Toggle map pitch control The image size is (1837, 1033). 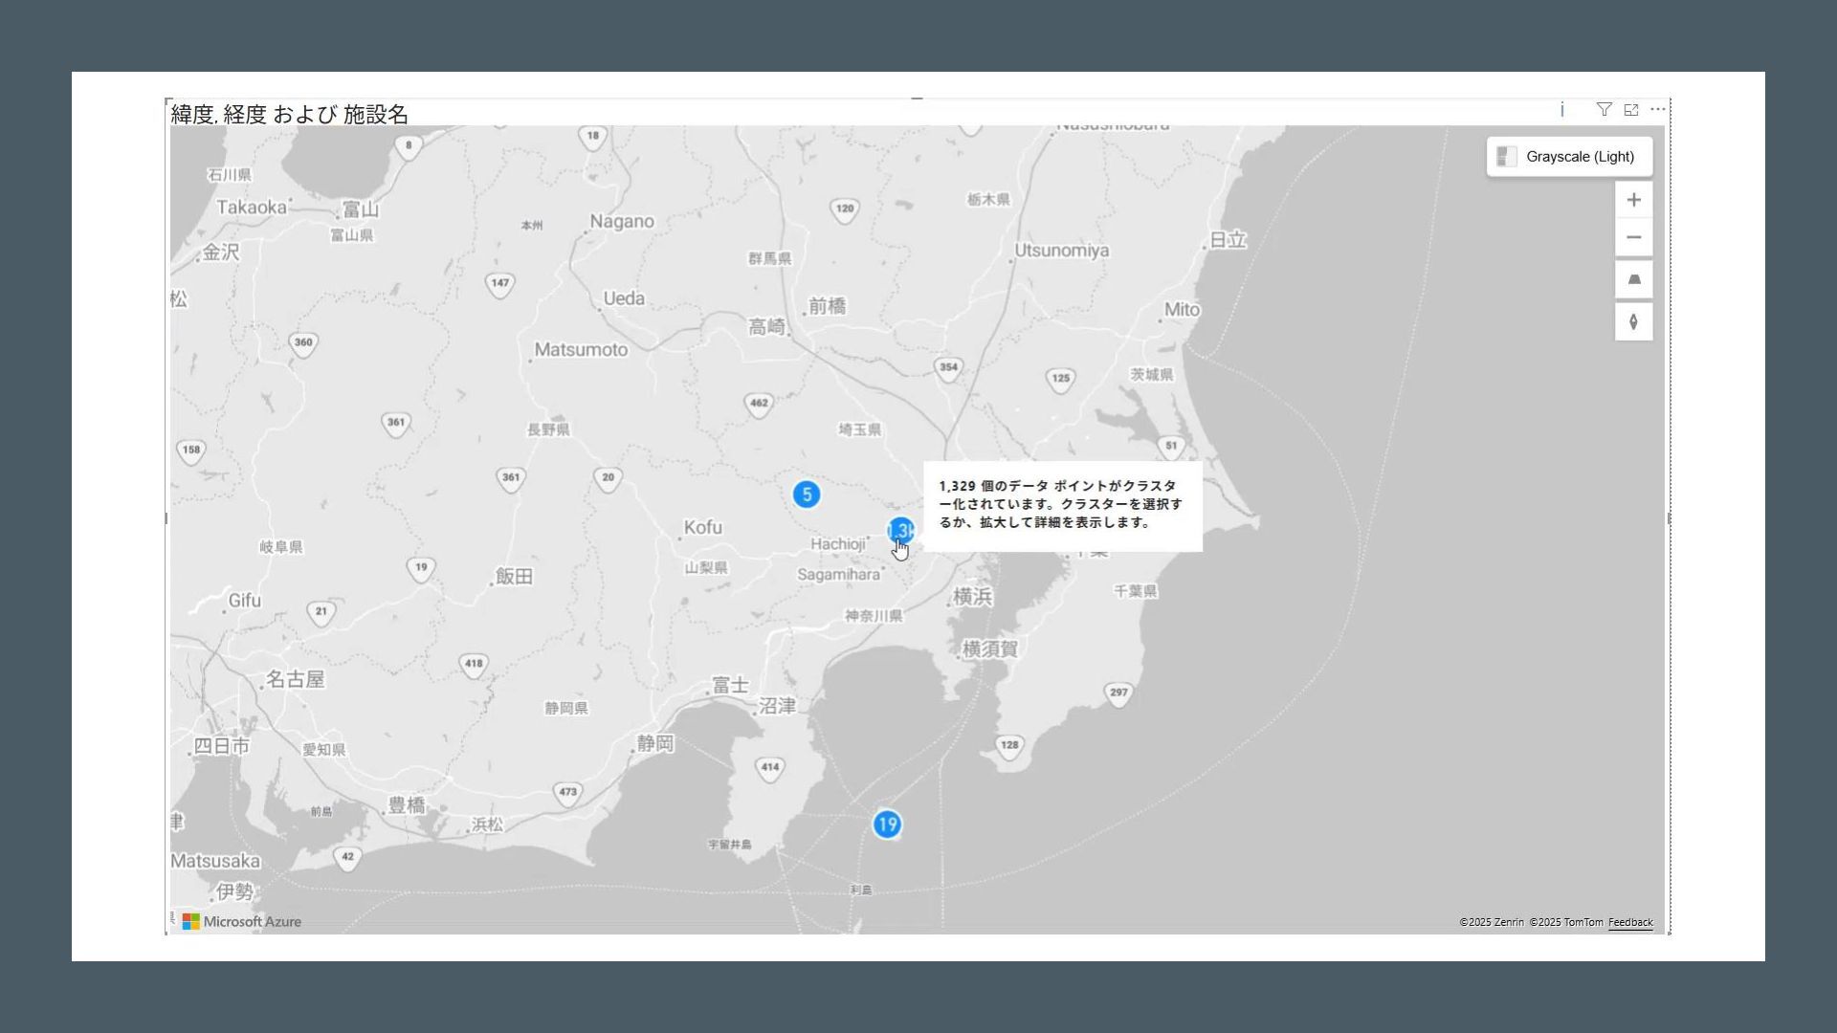(x=1633, y=279)
